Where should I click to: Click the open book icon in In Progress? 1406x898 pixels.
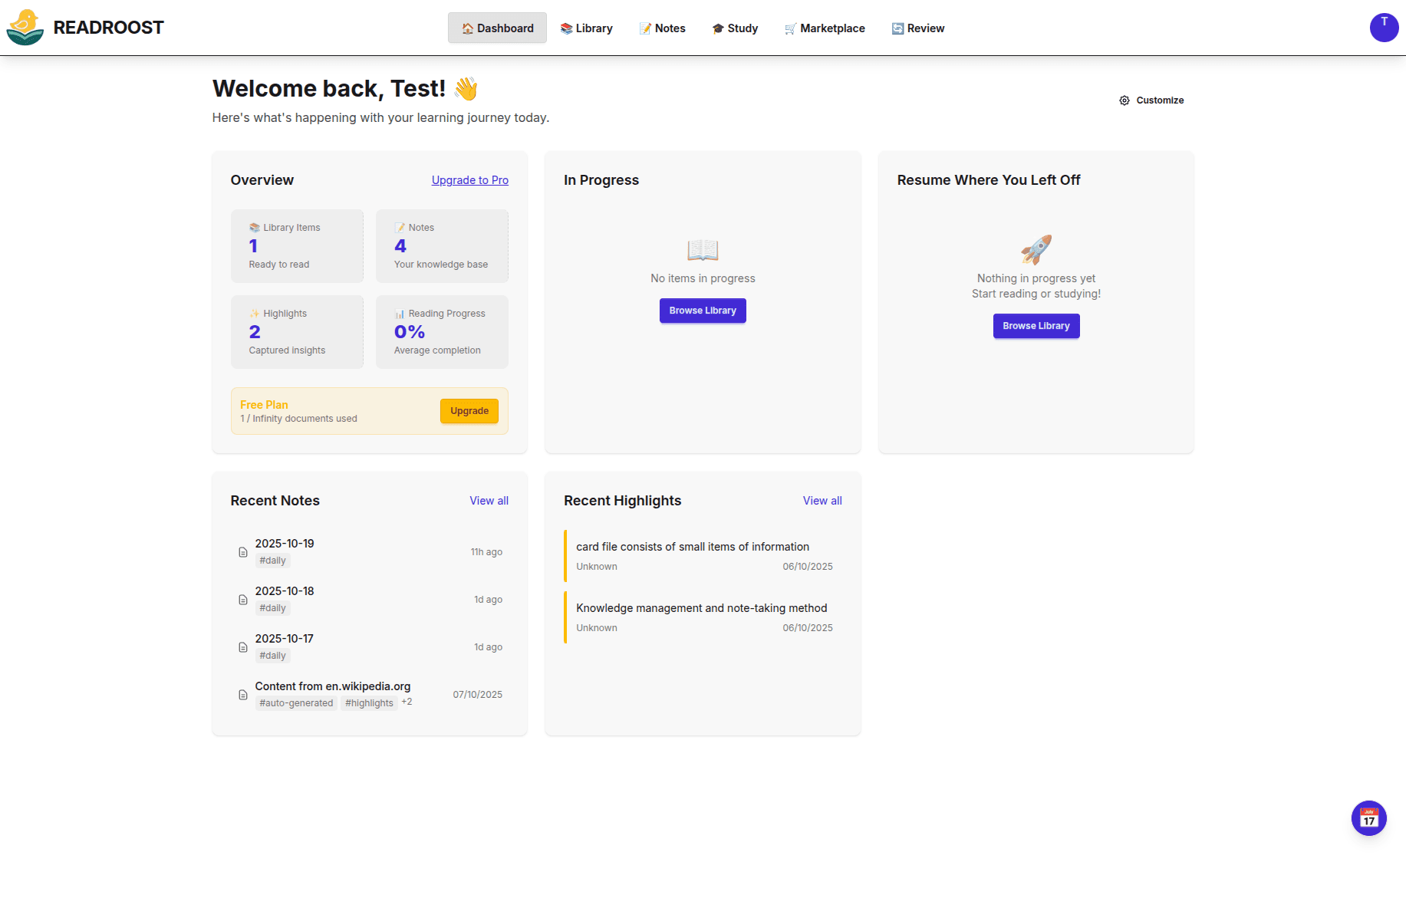(x=702, y=250)
